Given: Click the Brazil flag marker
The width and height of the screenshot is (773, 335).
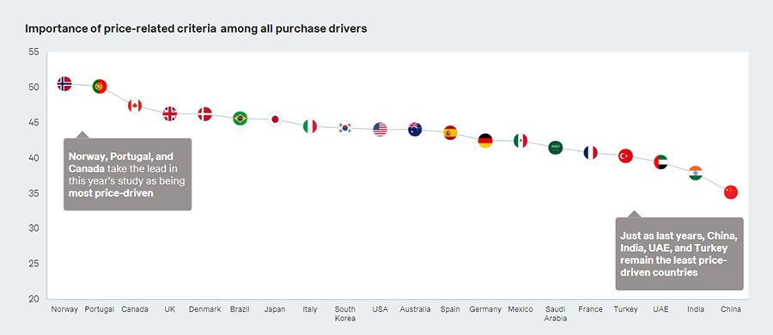Looking at the screenshot, I should tap(240, 119).
